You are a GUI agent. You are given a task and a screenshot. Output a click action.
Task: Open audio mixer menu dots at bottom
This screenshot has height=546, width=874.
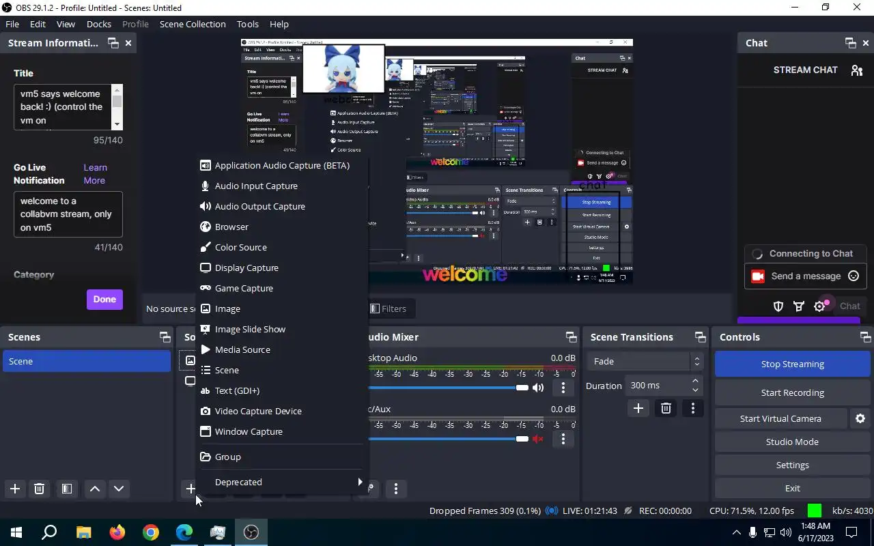click(x=396, y=489)
